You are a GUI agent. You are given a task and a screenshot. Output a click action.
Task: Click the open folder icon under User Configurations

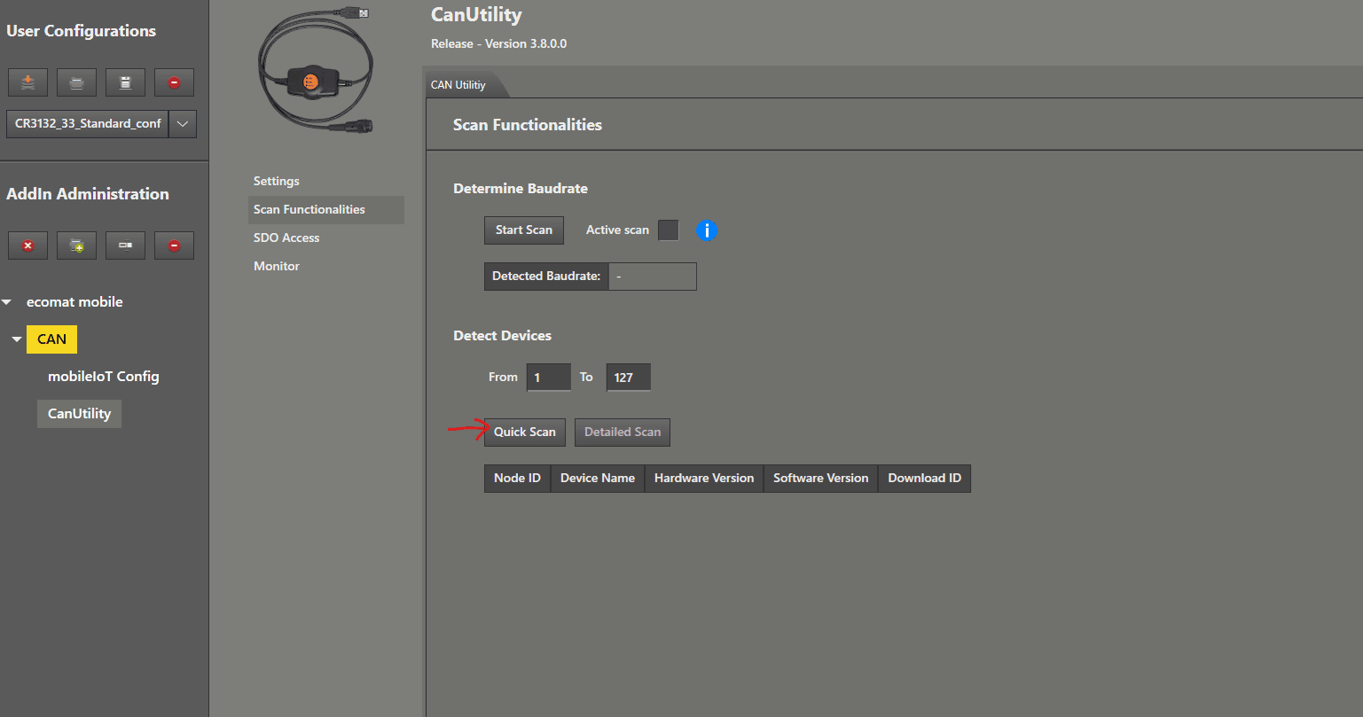point(76,82)
